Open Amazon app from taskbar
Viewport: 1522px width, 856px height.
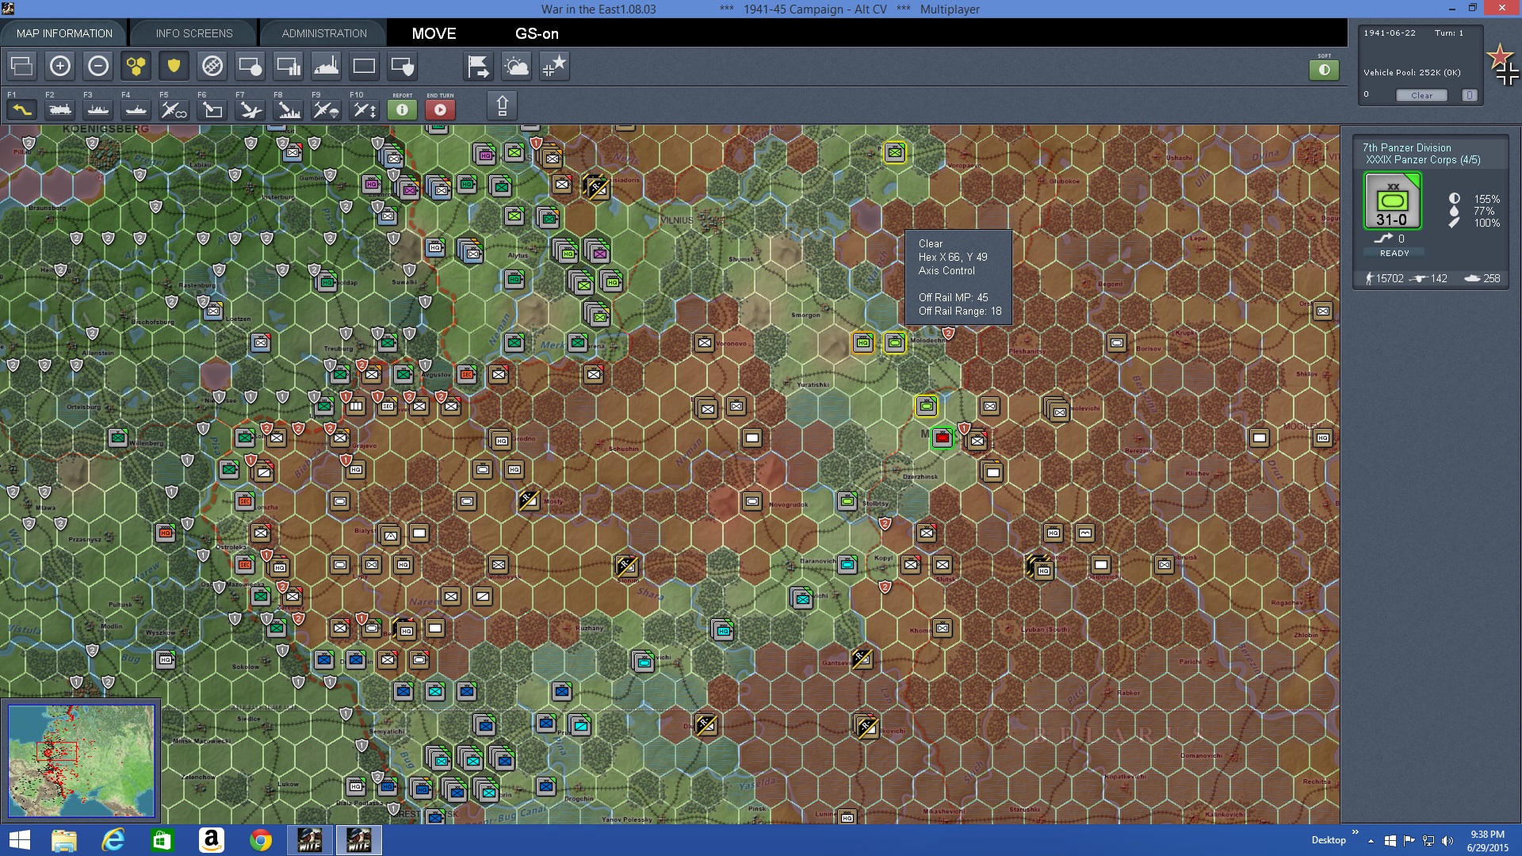click(x=212, y=840)
